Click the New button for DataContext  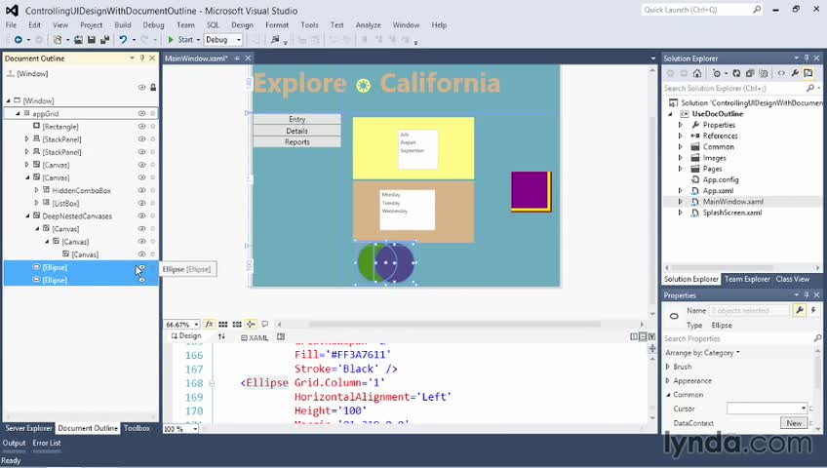[x=794, y=423]
